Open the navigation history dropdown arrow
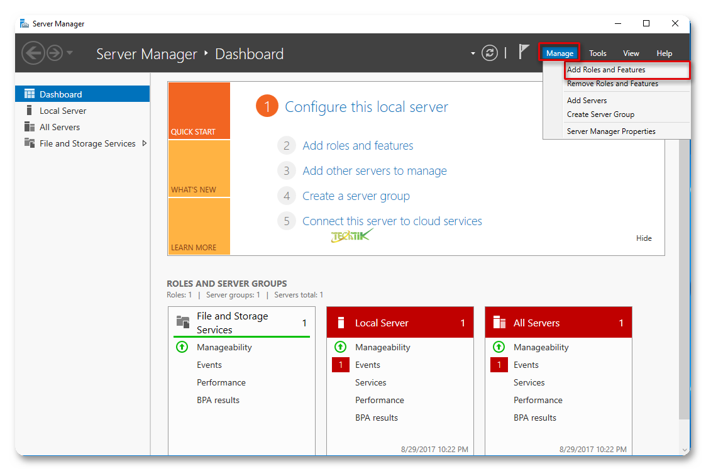This screenshot has height=471, width=706. 70,53
